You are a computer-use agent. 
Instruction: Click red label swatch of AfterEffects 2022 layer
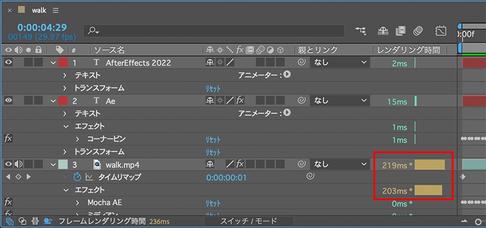[x=63, y=62]
